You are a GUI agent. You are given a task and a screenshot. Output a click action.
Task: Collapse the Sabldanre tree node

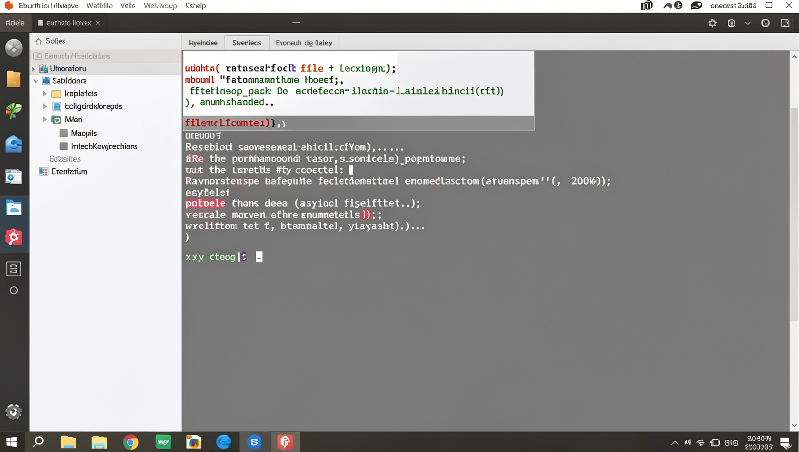pyautogui.click(x=36, y=81)
